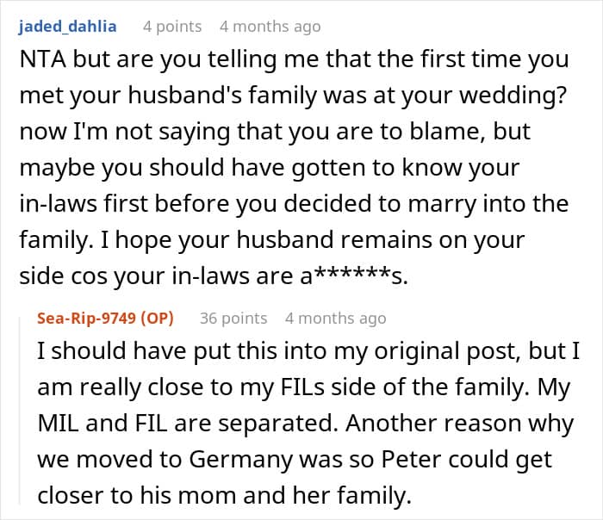This screenshot has height=520, width=603.
Task: Click the phrase 'in-laws first before' in comment
Action: point(125,204)
